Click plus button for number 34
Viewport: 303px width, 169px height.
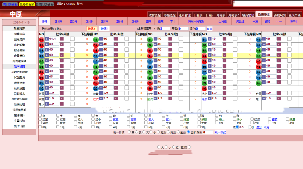(x=210, y=55)
